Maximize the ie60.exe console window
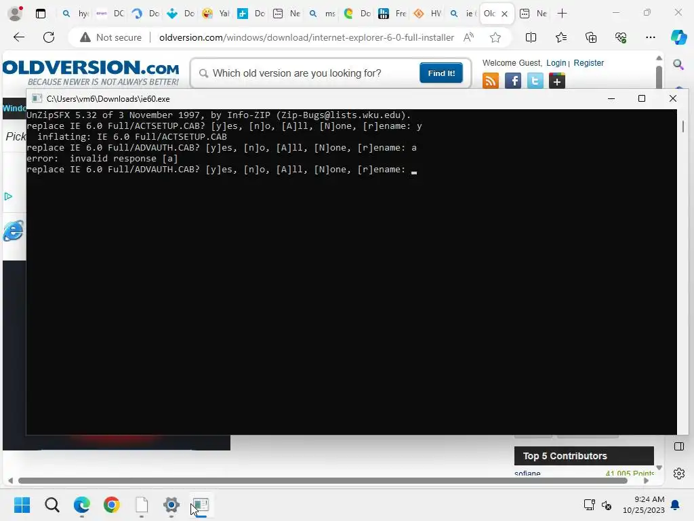 pyautogui.click(x=642, y=98)
